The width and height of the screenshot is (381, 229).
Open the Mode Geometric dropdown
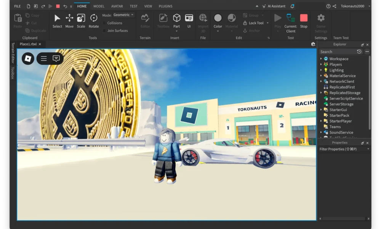click(x=124, y=15)
